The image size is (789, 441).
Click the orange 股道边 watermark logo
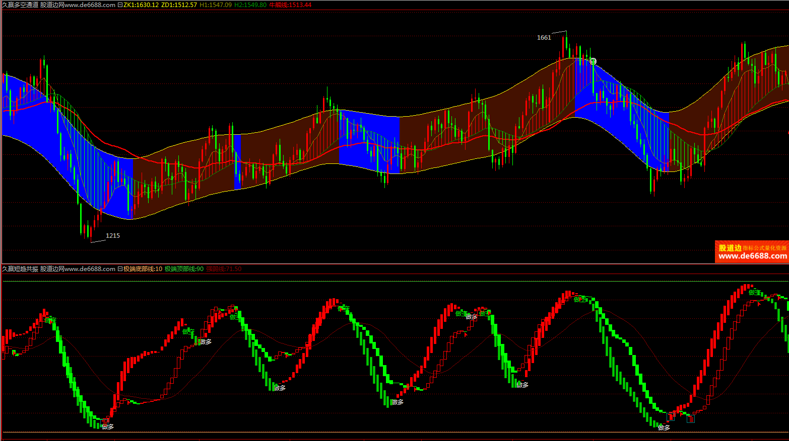[x=730, y=248]
